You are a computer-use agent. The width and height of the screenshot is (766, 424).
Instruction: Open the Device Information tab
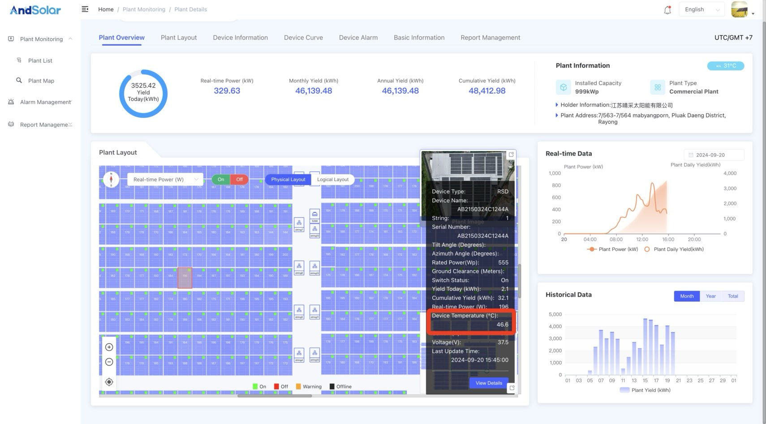241,38
